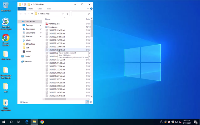The image size is (200, 125).
Task: Open the Help question mark icon
Action: (91, 9)
